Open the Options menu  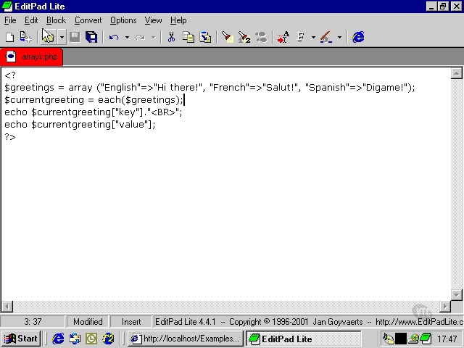tap(123, 20)
